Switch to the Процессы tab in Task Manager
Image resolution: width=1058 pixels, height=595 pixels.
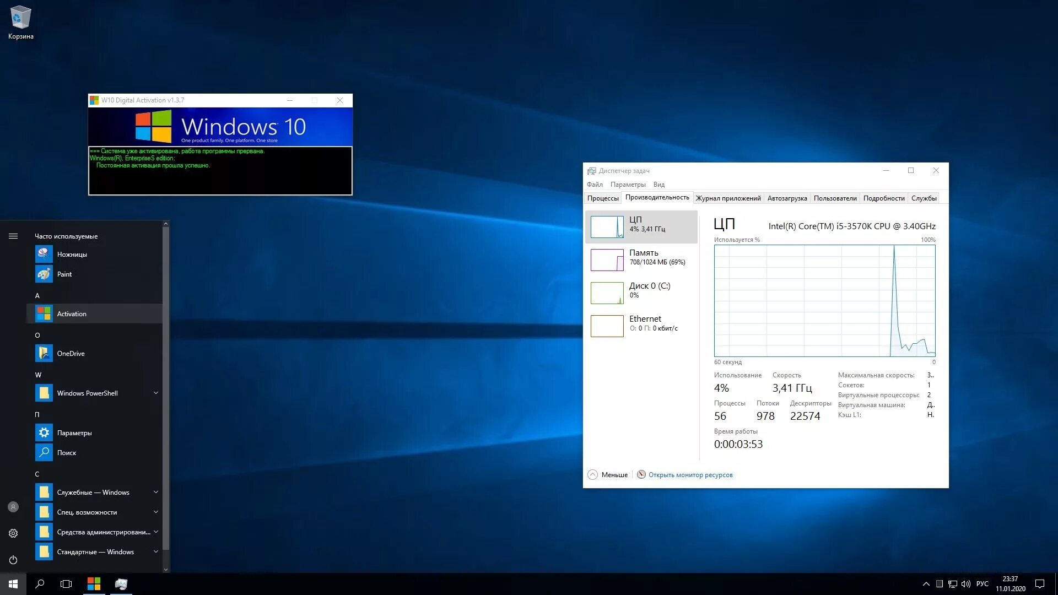pos(603,198)
